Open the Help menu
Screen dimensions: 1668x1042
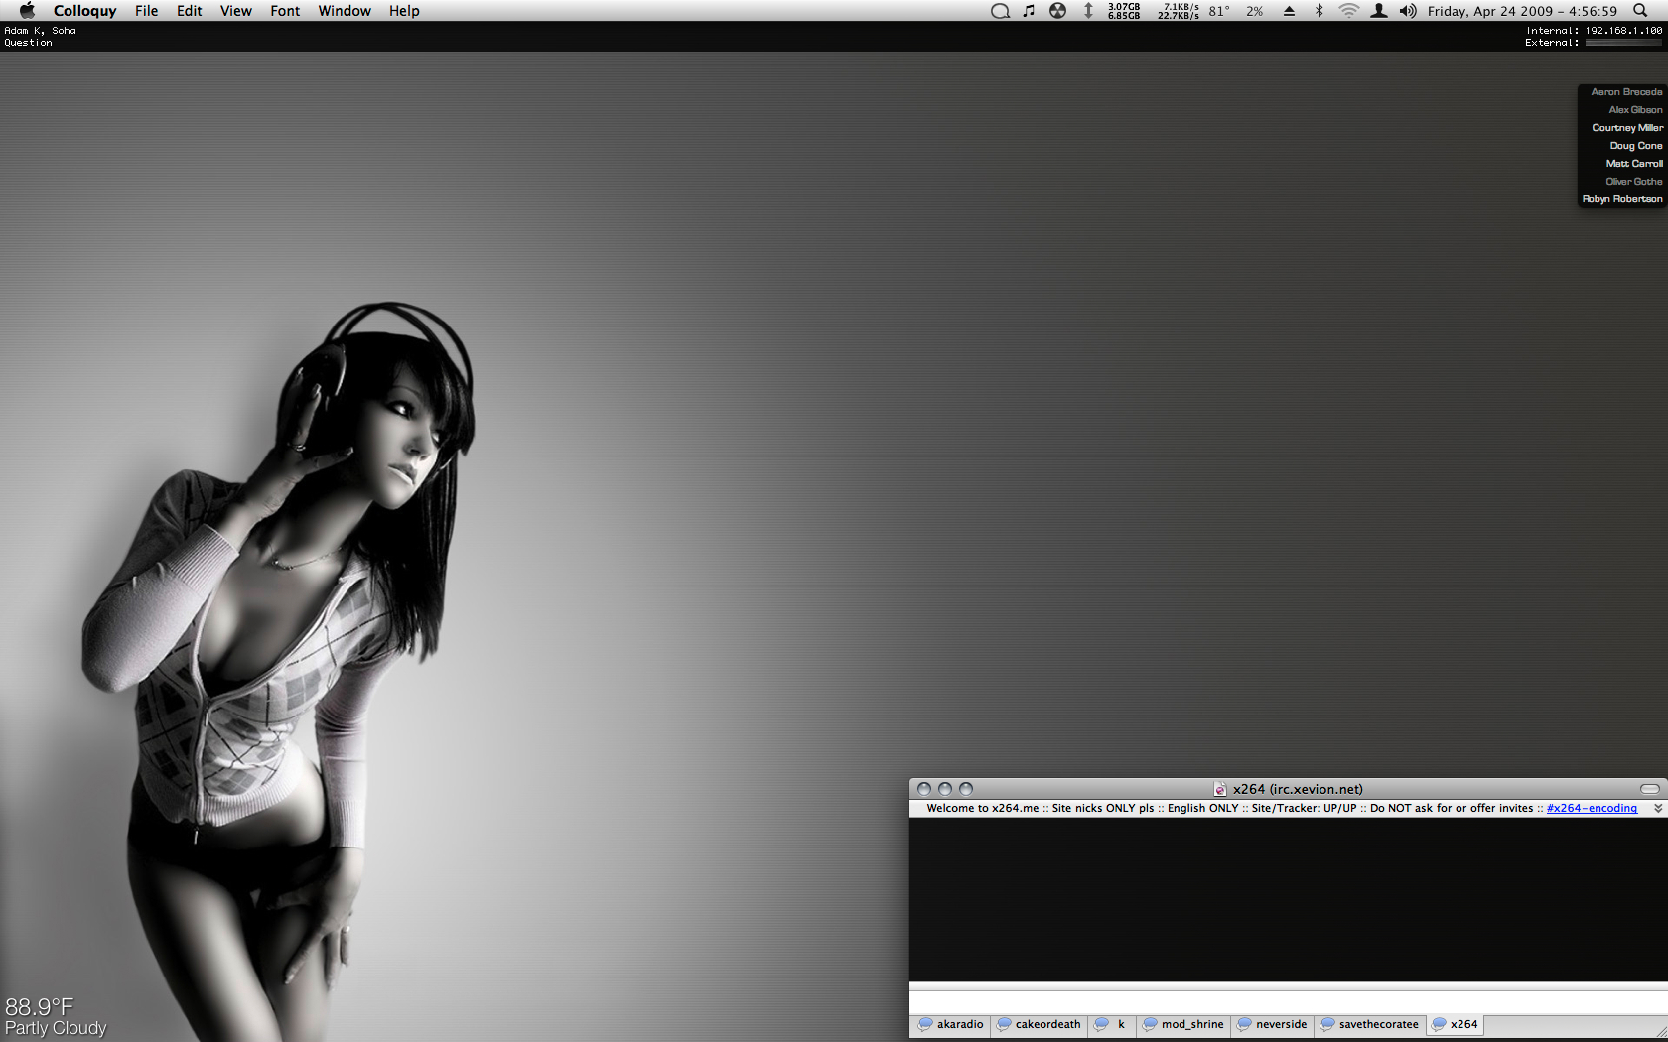[x=404, y=11]
